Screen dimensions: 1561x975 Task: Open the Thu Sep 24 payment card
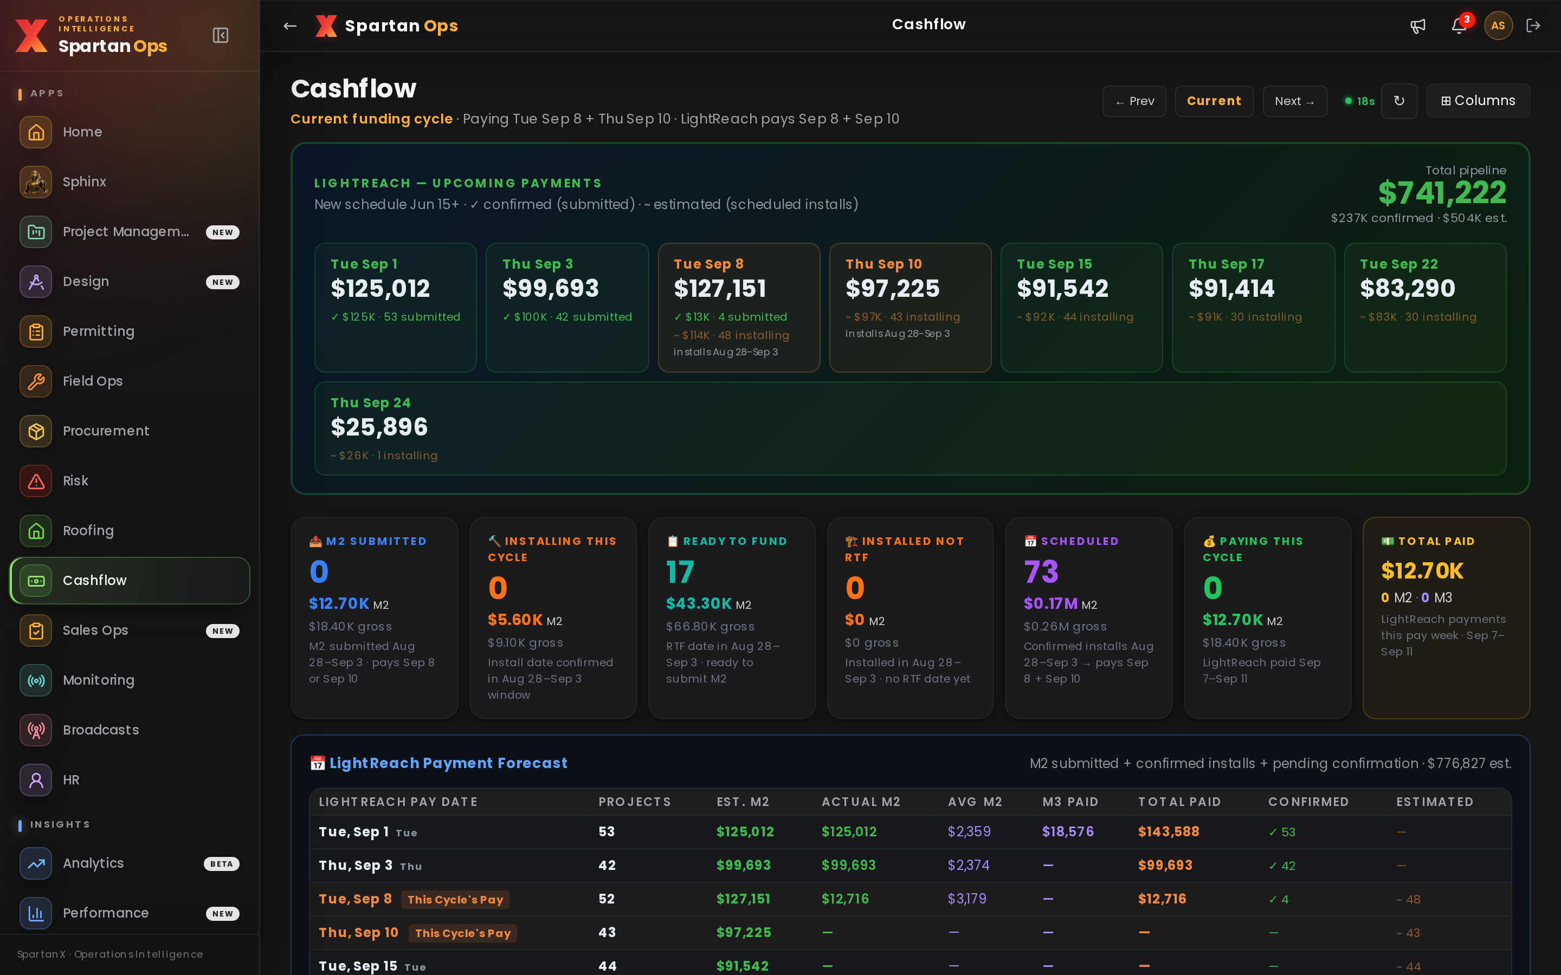910,429
